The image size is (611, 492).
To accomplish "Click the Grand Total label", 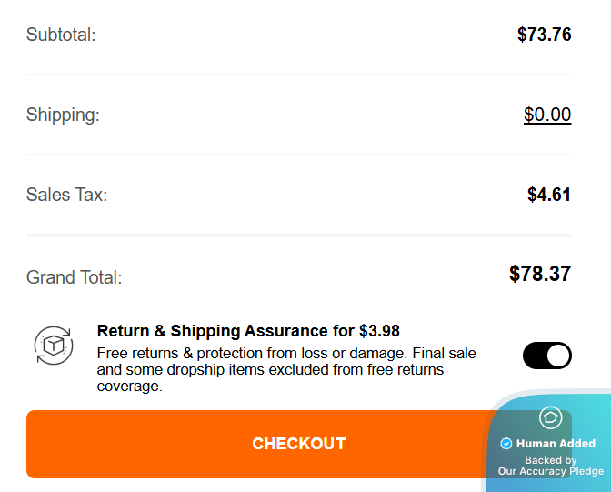I will pyautogui.click(x=74, y=277).
